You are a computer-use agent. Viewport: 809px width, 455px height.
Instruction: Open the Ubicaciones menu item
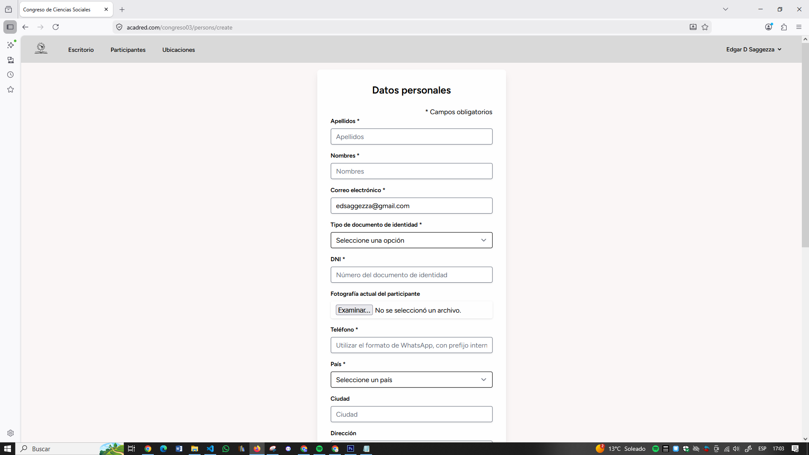pyautogui.click(x=179, y=50)
